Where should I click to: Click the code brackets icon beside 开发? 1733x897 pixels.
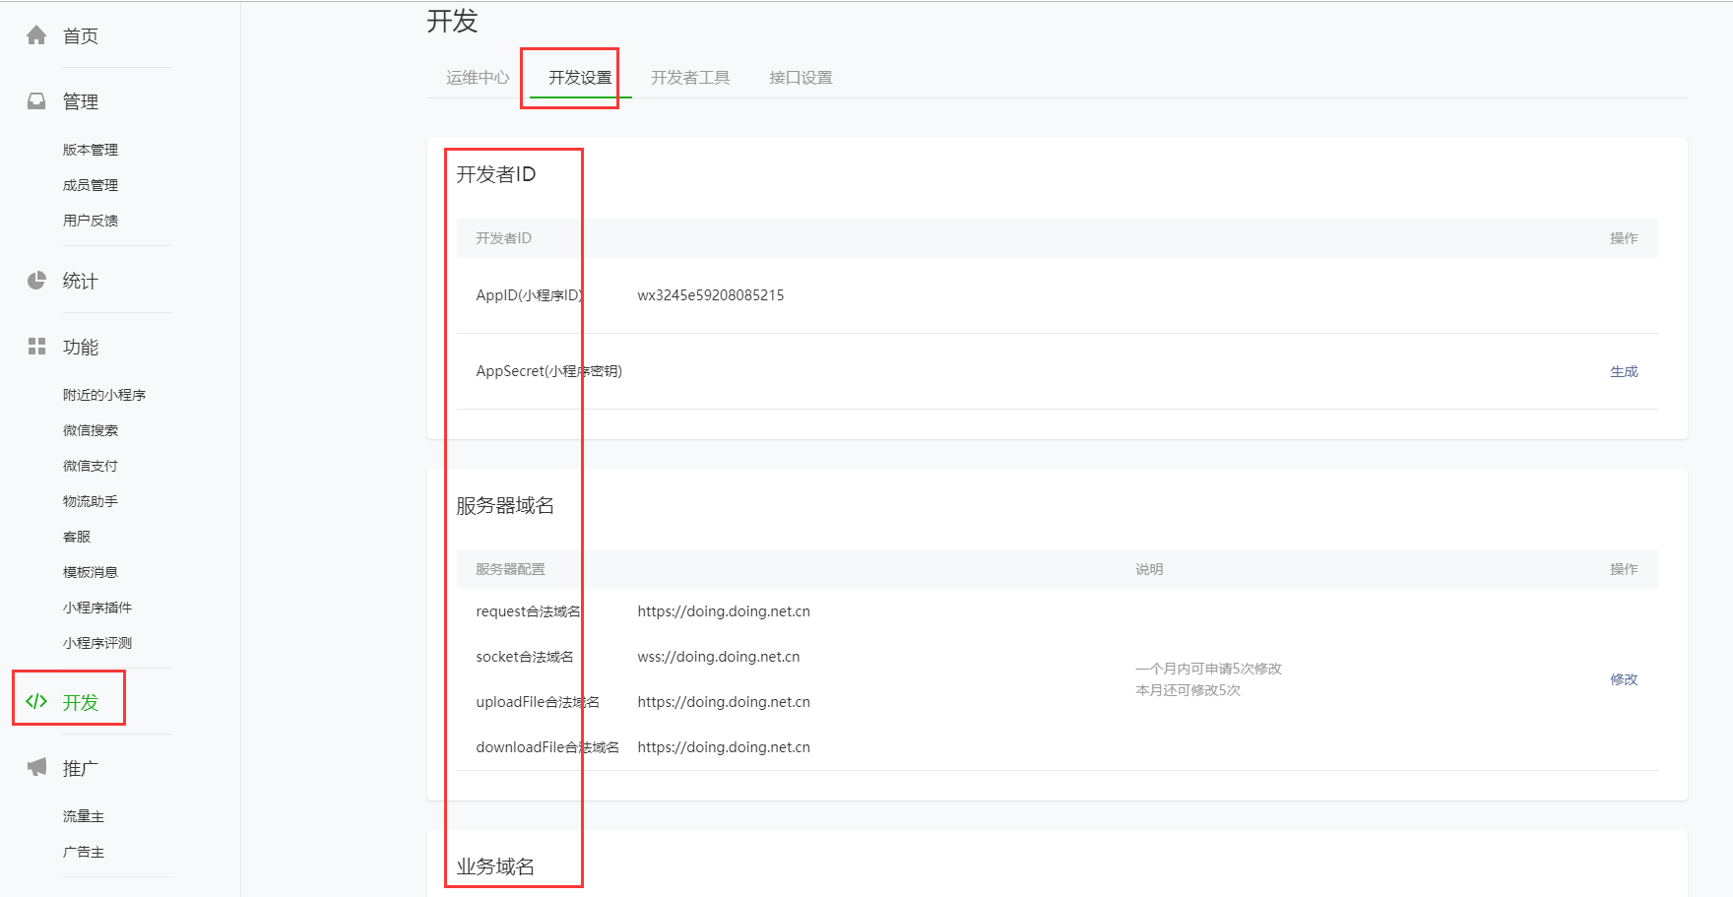tap(36, 702)
